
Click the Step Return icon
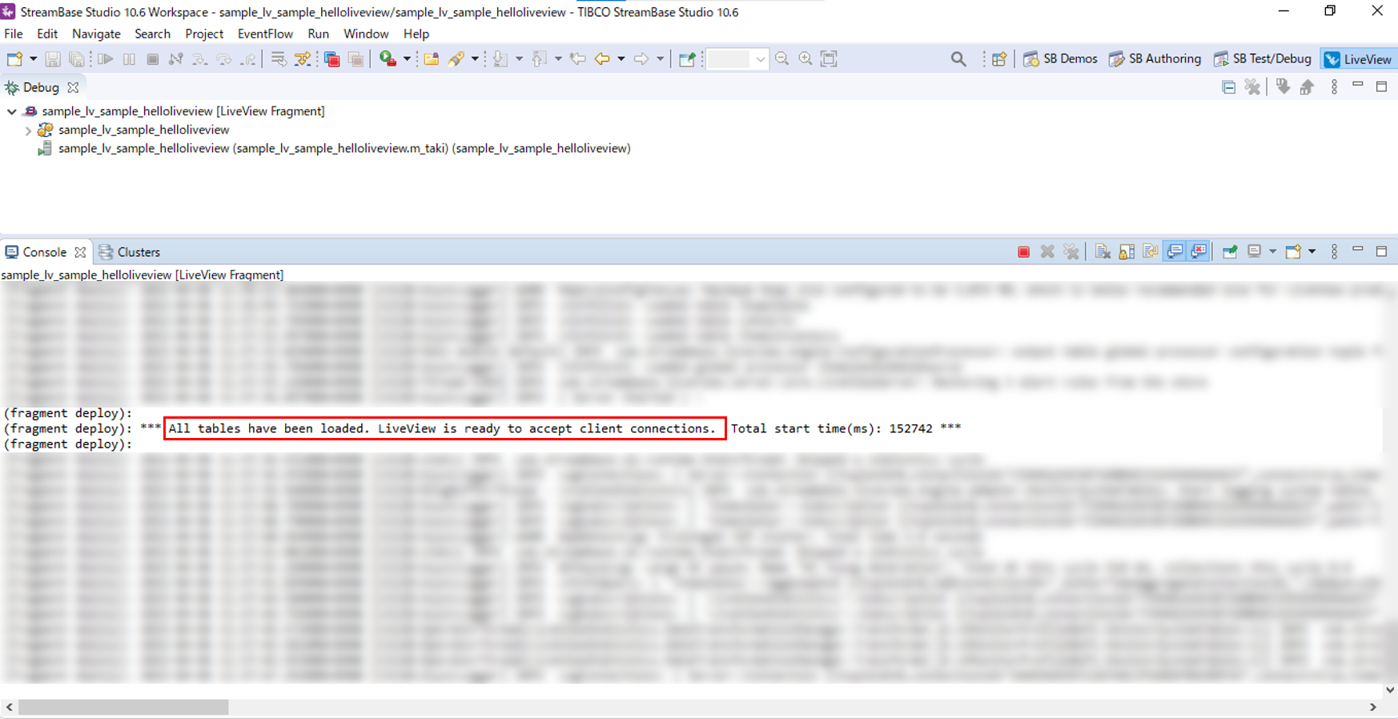(249, 59)
